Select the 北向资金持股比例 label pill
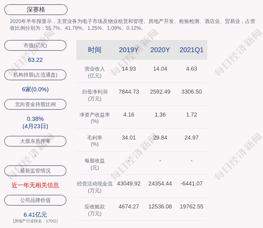Screen dimensions: 263x228 35,104
